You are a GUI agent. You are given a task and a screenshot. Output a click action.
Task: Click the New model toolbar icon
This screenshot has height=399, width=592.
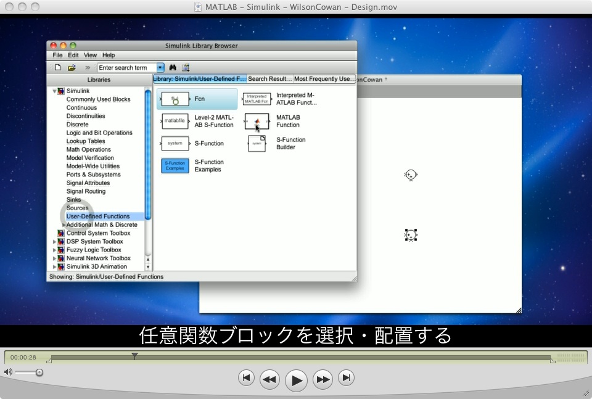click(x=58, y=68)
